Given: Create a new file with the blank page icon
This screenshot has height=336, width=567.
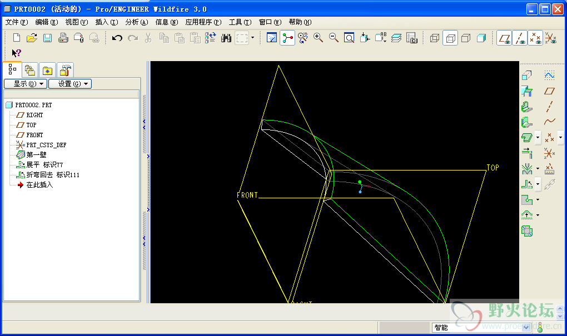Looking at the screenshot, I should (16, 38).
